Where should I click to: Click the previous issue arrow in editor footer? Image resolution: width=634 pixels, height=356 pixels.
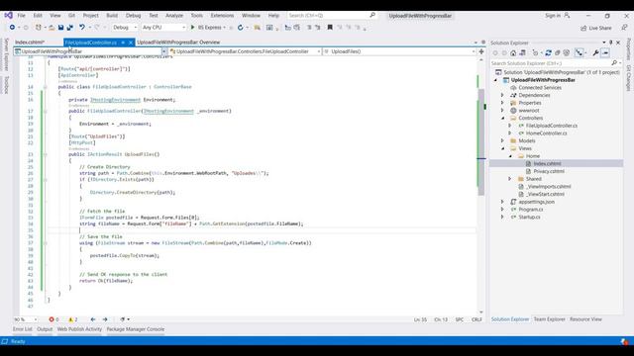pyautogui.click(x=93, y=319)
